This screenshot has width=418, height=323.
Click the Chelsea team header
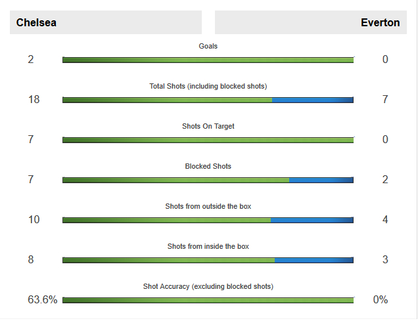pyautogui.click(x=37, y=22)
